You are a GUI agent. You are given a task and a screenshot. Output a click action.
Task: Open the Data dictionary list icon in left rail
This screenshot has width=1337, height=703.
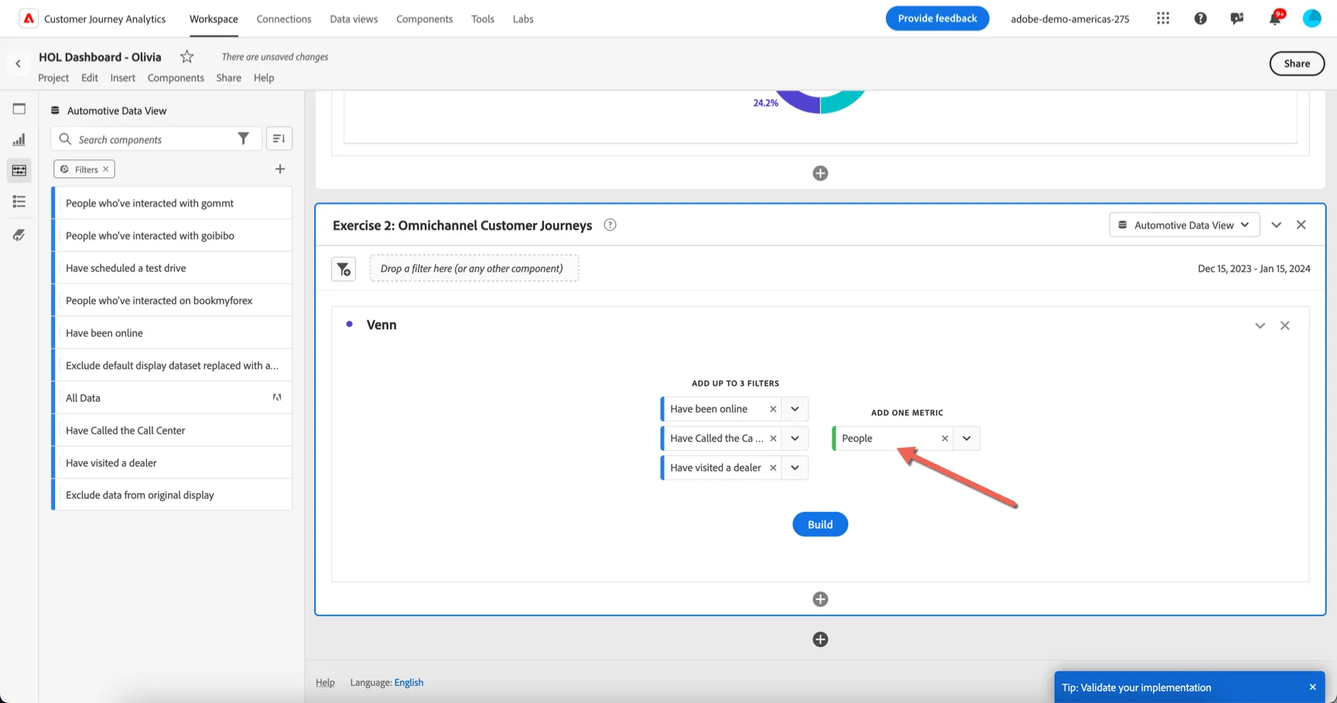pos(19,202)
